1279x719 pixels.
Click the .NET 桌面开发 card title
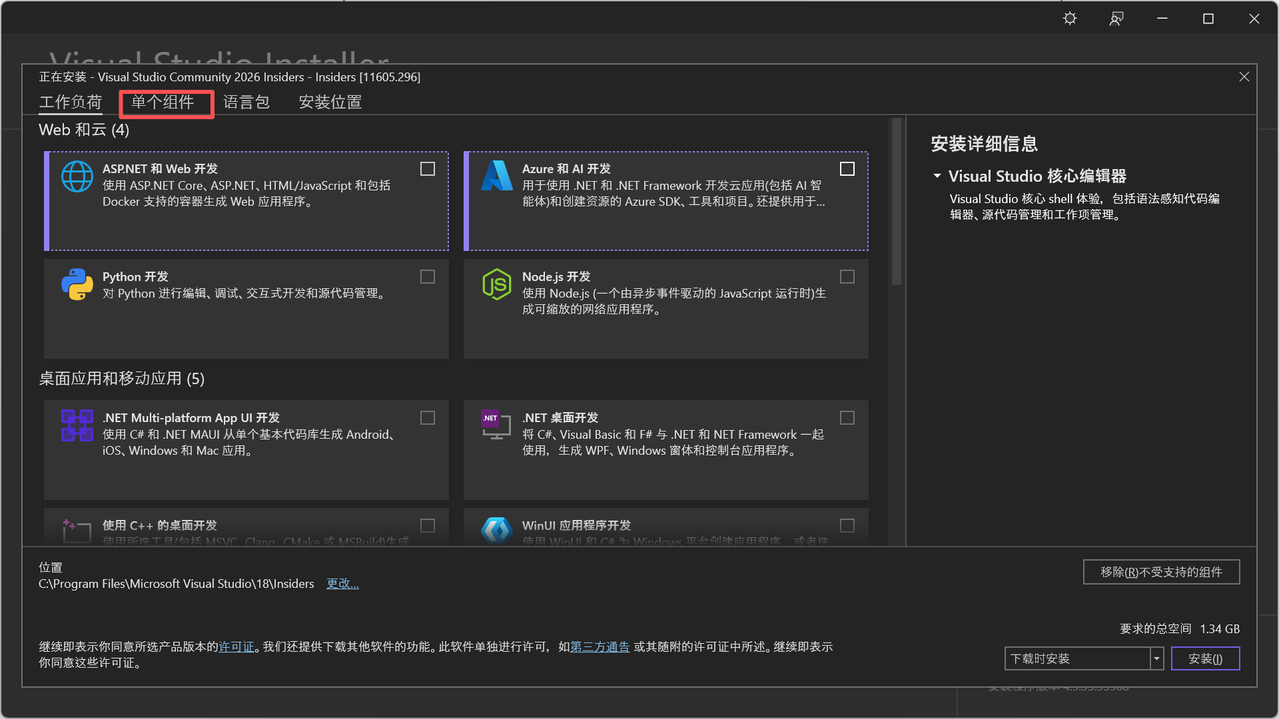coord(560,418)
